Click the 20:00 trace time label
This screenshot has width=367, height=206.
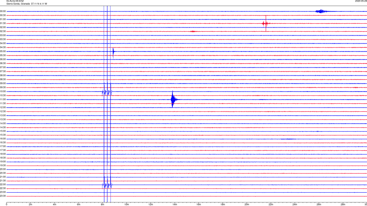click(x=3, y=169)
